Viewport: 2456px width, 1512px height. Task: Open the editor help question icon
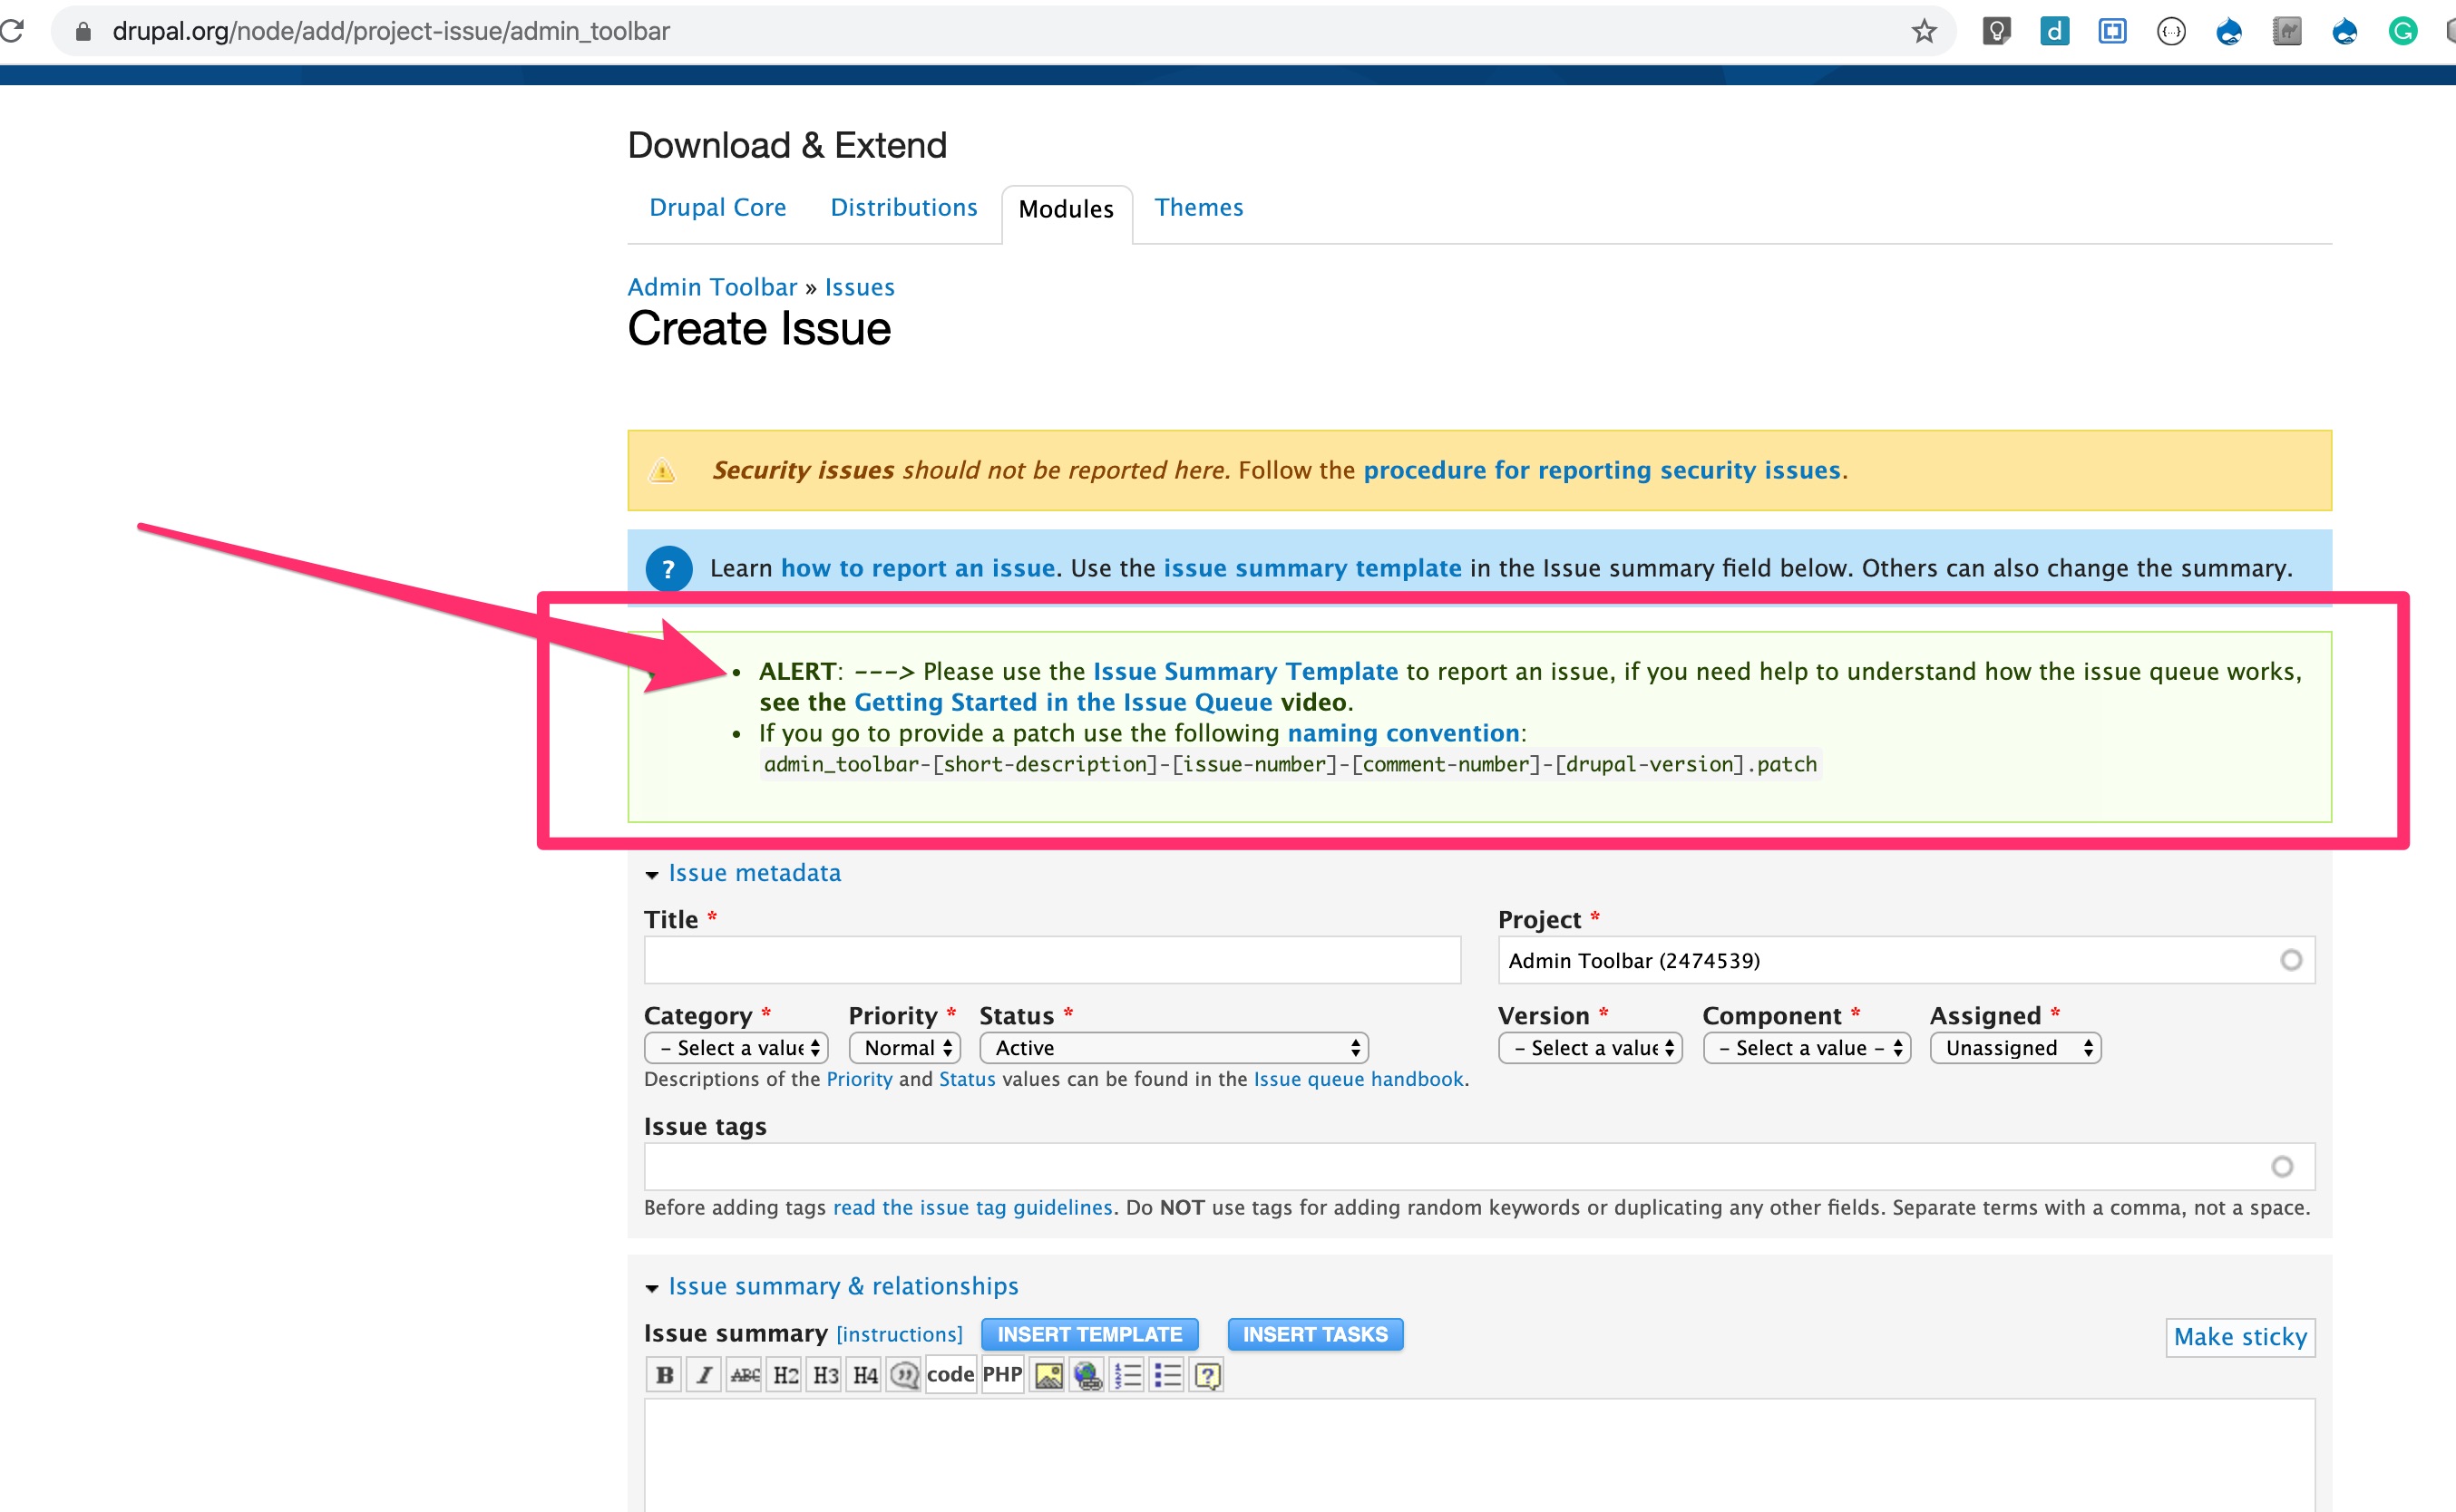(x=1207, y=1375)
